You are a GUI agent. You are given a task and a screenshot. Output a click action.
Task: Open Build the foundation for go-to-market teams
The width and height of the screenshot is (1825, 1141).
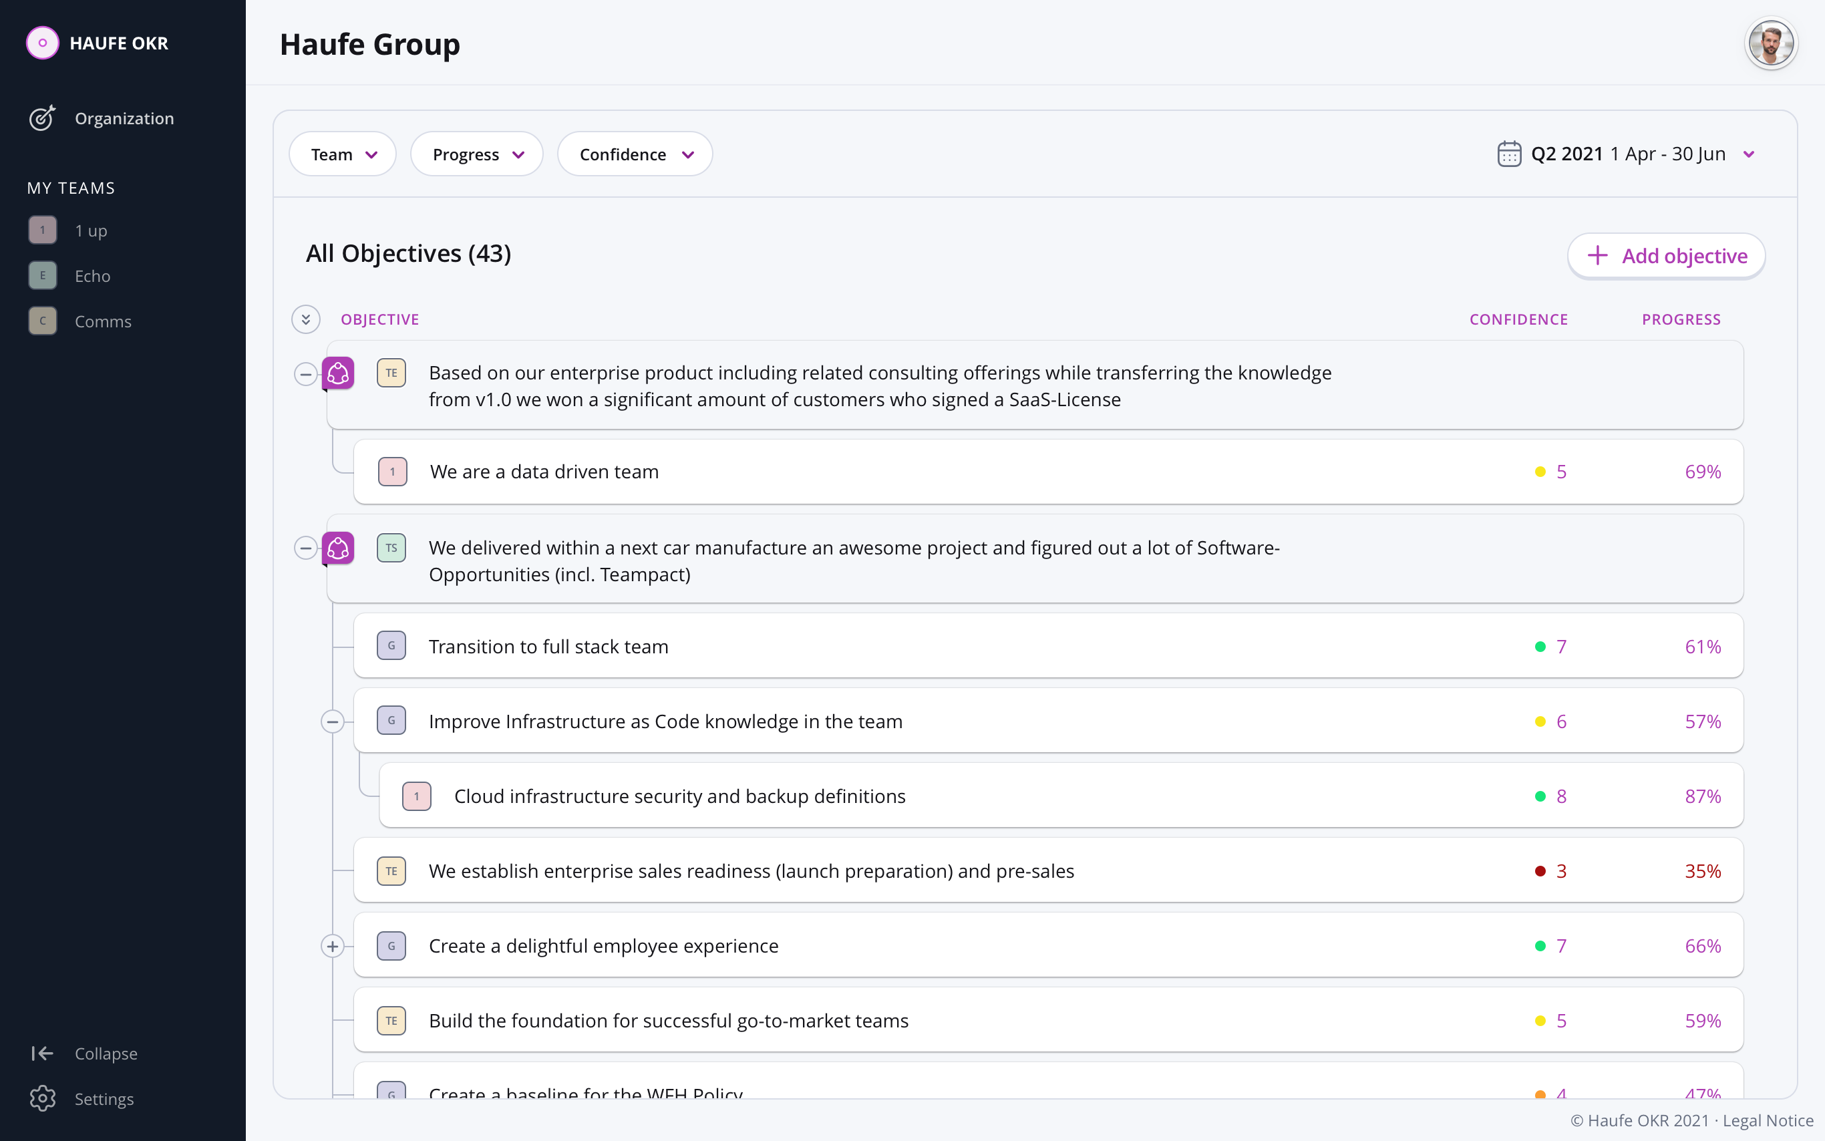1048,1020
